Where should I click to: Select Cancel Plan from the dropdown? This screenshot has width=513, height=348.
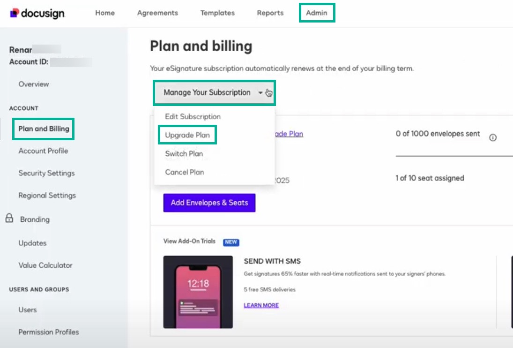[x=184, y=173]
